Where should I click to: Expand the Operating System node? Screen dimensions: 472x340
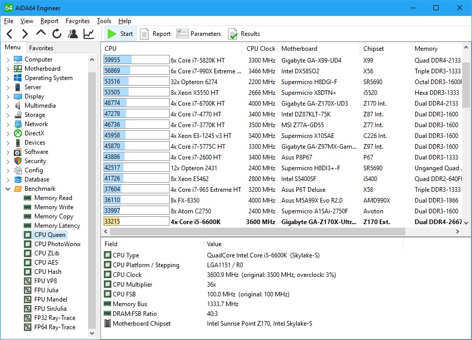point(8,78)
